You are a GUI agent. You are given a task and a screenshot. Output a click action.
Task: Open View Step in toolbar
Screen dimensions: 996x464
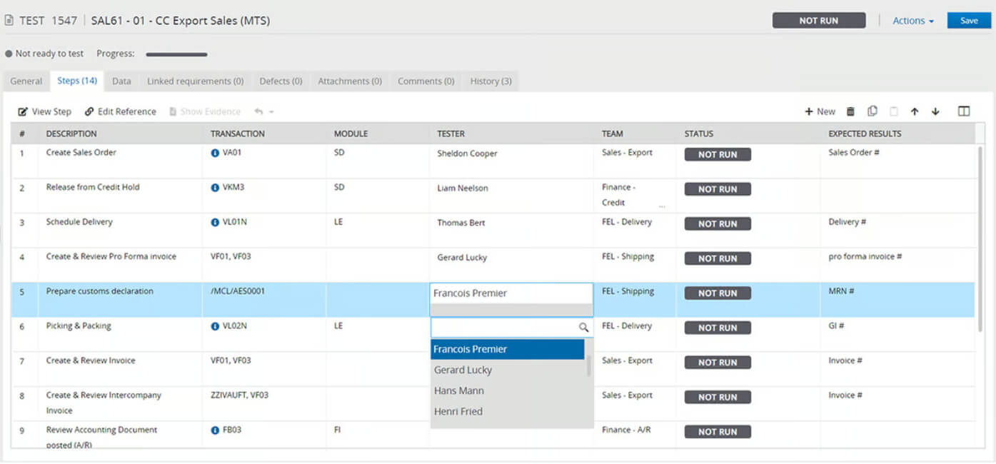click(45, 111)
